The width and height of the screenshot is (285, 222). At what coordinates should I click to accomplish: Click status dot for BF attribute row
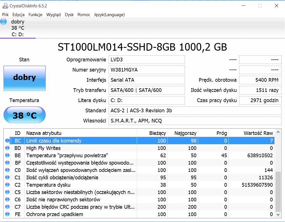(x=7, y=163)
